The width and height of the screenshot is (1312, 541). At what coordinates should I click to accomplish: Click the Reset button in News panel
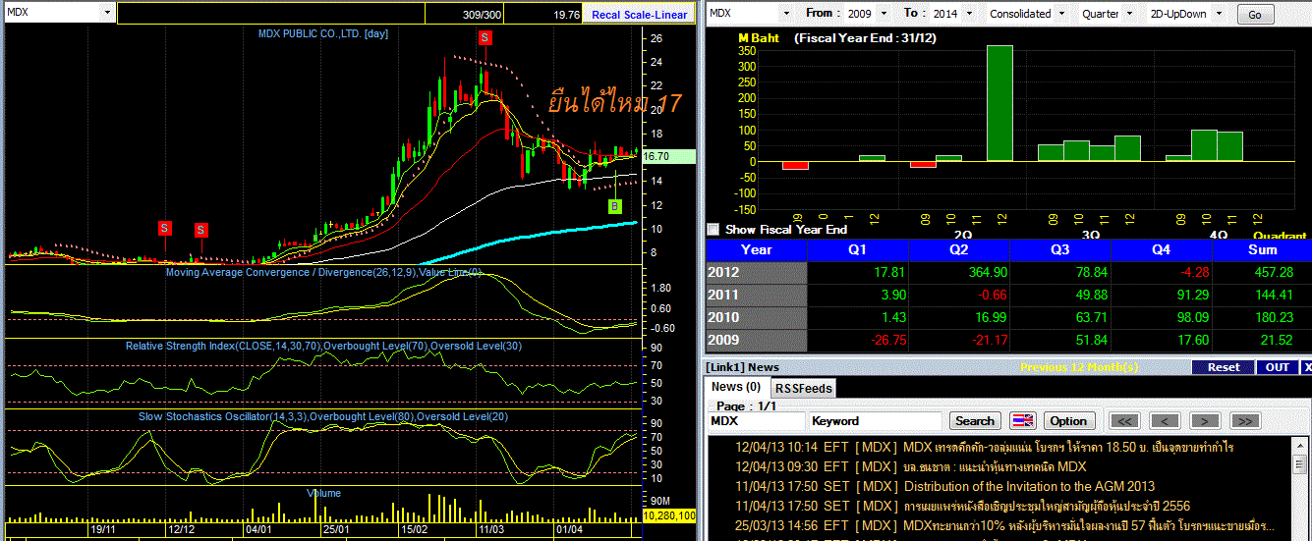point(1224,367)
